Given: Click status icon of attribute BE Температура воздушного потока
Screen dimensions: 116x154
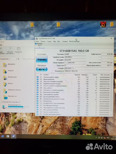Looking at the screenshot, I should 38,99.
